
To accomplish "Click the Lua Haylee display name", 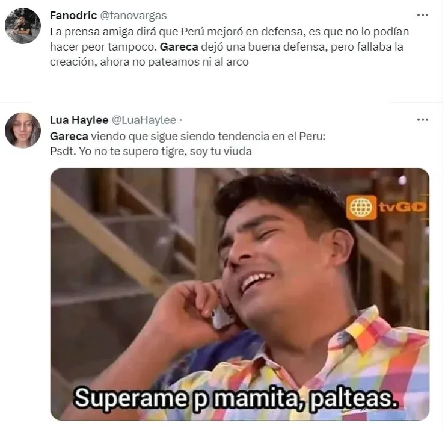I will coord(79,120).
